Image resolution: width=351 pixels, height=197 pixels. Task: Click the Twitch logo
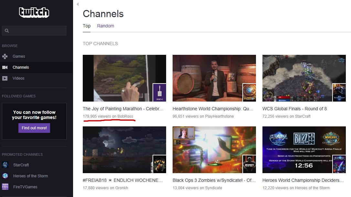34,12
